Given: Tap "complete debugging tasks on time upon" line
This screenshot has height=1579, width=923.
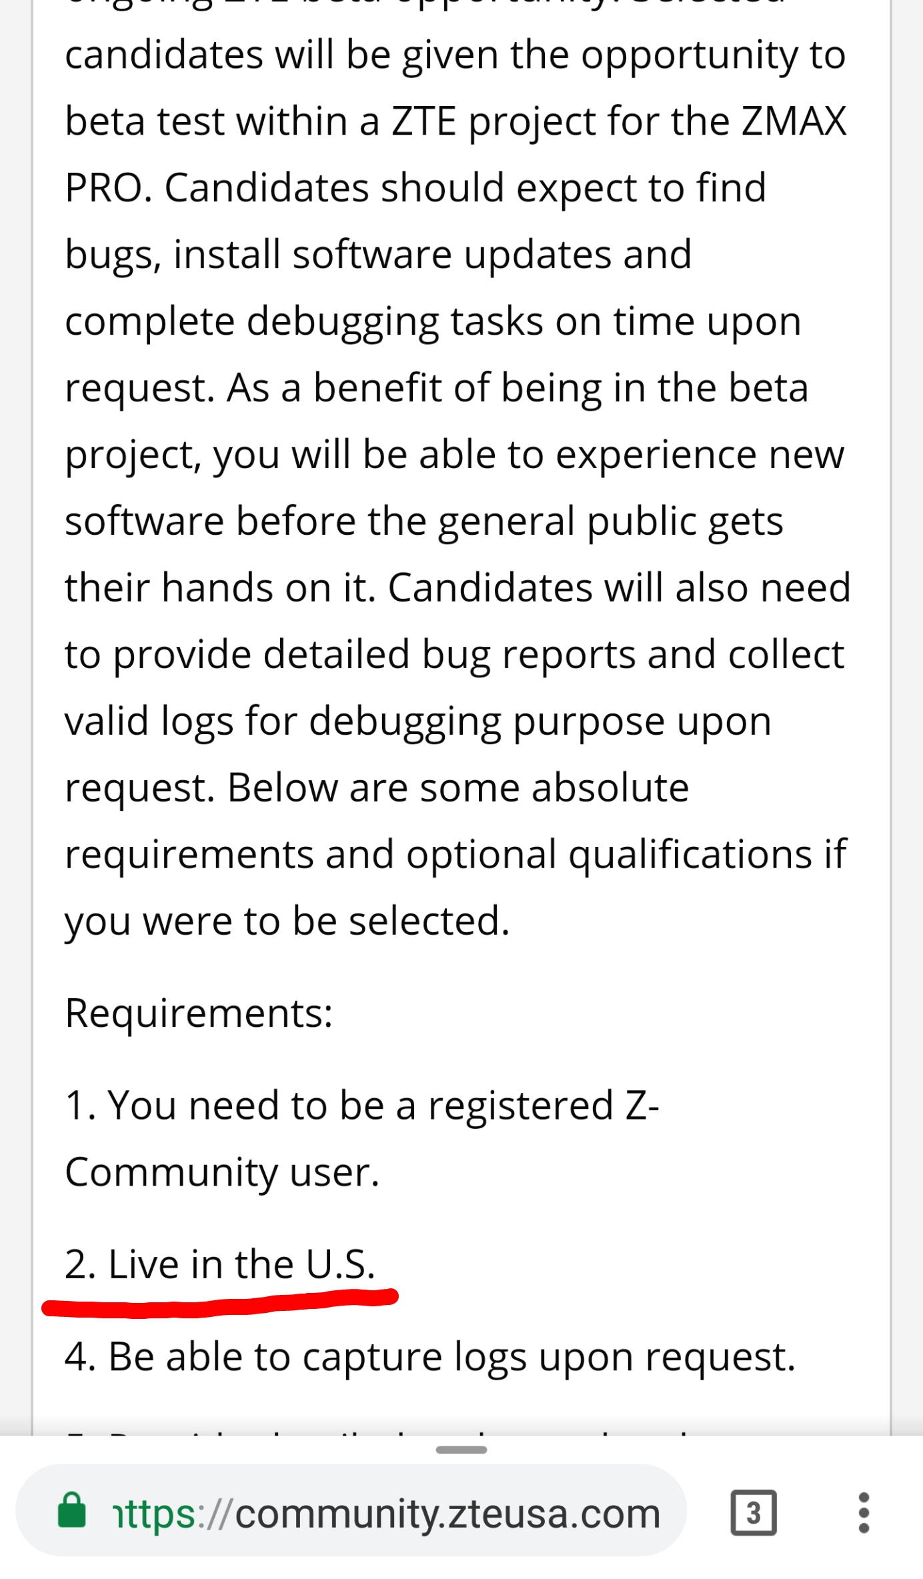Looking at the screenshot, I should click(x=433, y=322).
